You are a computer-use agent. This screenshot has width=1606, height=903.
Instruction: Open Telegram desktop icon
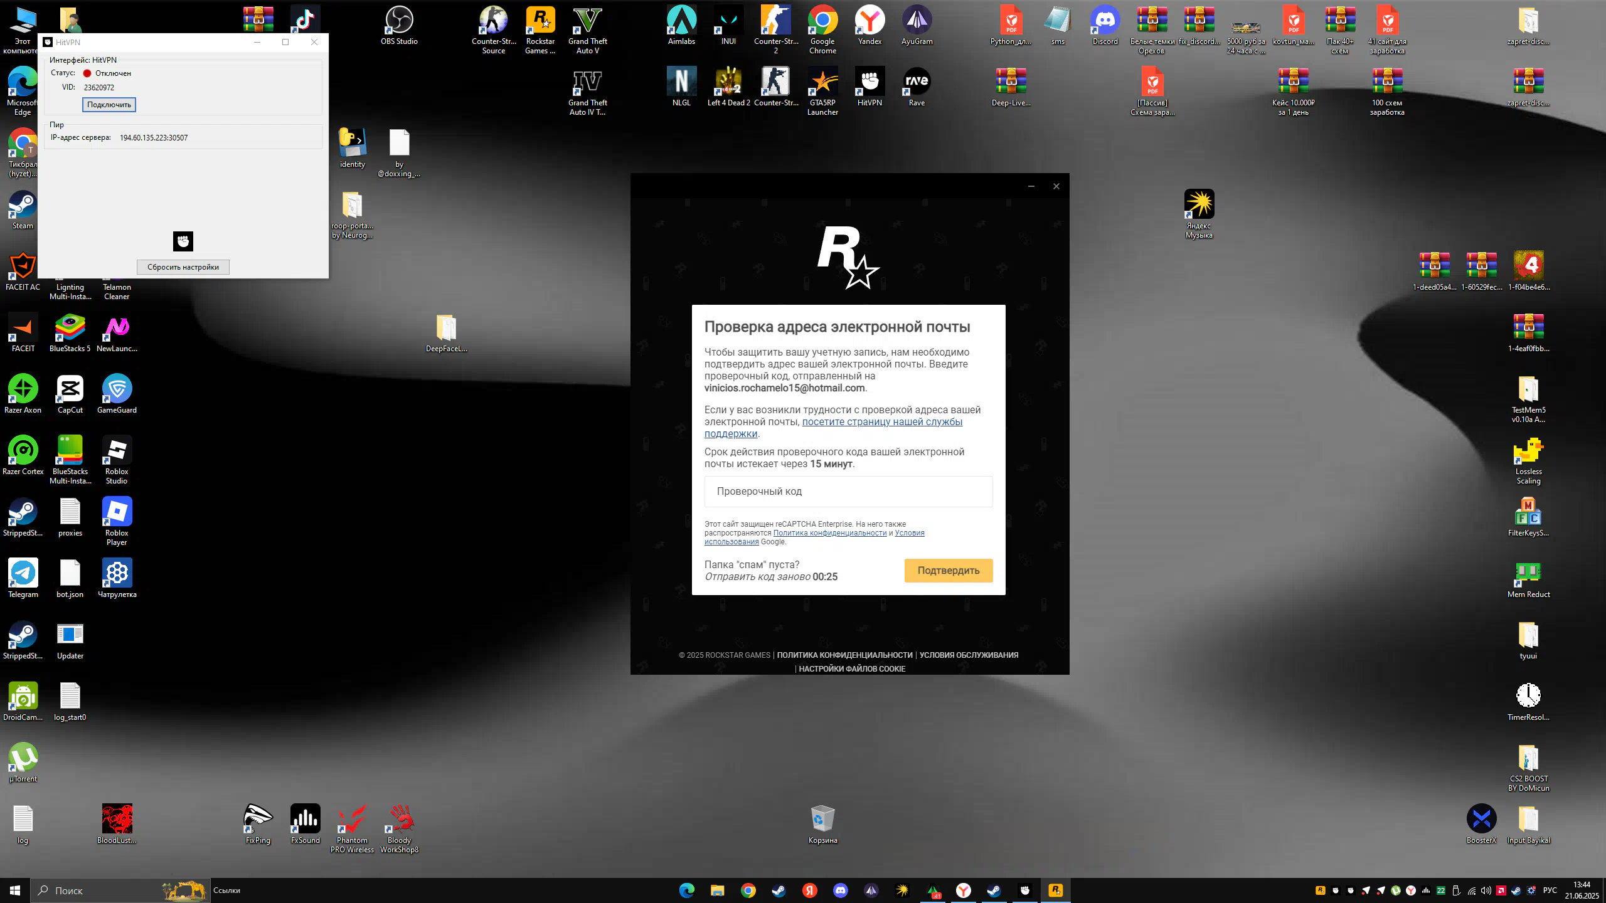click(x=23, y=579)
